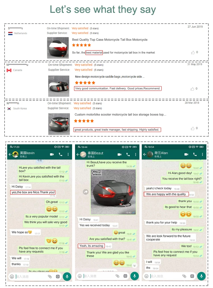Open three-dot menu in the Alan chat
213x288 pixels.
click(202, 154)
